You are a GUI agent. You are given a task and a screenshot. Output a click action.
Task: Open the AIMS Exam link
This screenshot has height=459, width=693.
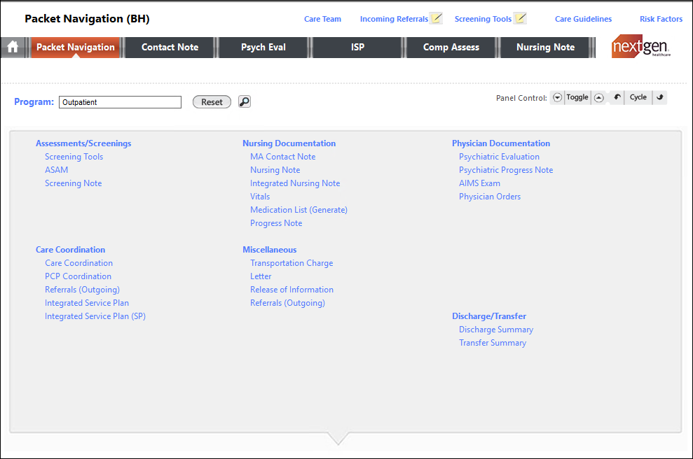479,183
